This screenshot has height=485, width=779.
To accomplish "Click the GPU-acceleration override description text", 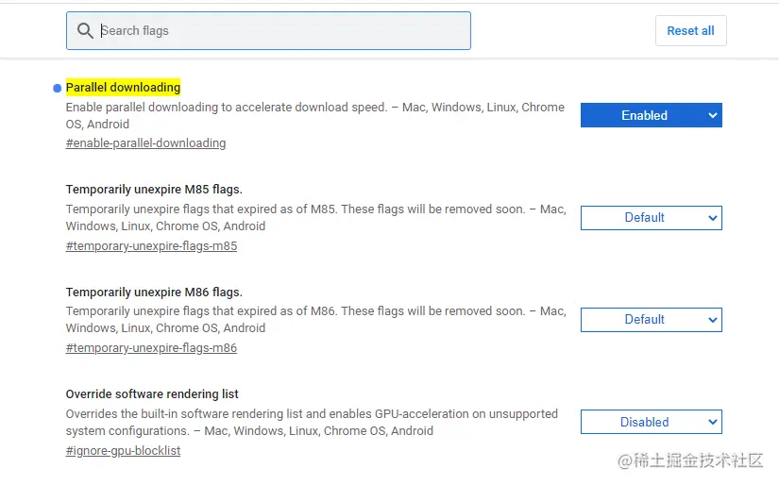I will (x=312, y=422).
